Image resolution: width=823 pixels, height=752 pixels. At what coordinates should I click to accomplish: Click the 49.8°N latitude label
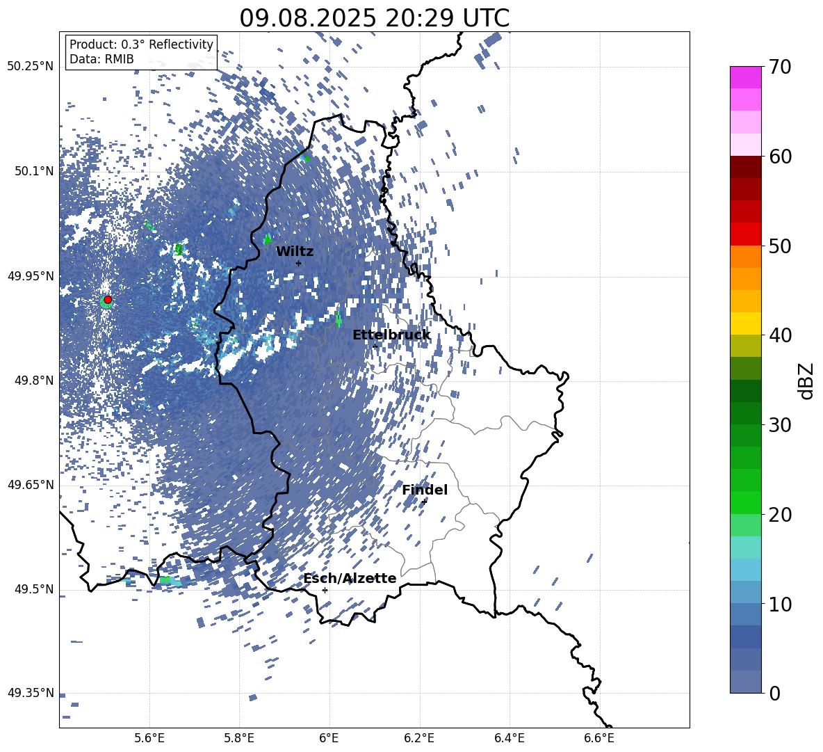[x=34, y=381]
